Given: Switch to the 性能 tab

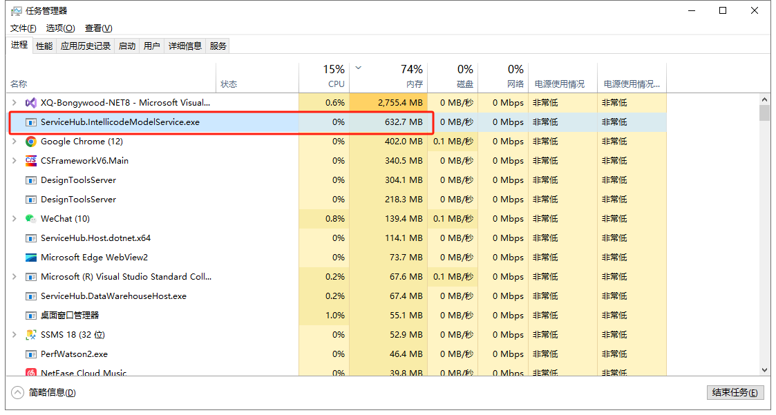Looking at the screenshot, I should 44,46.
